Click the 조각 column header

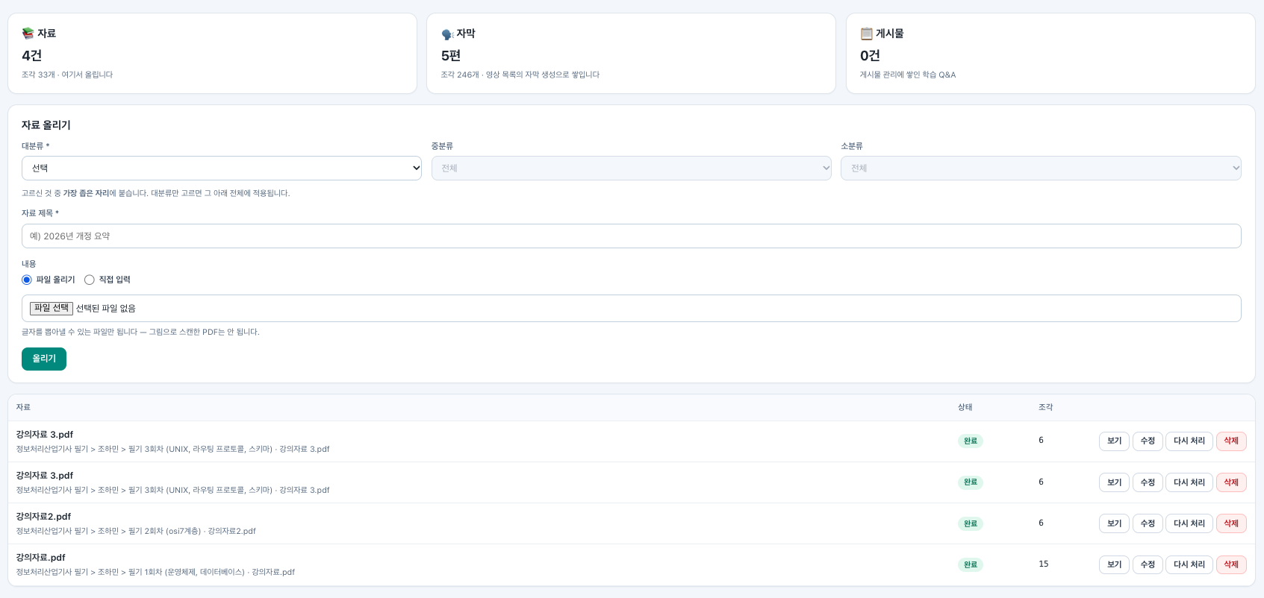1045,407
